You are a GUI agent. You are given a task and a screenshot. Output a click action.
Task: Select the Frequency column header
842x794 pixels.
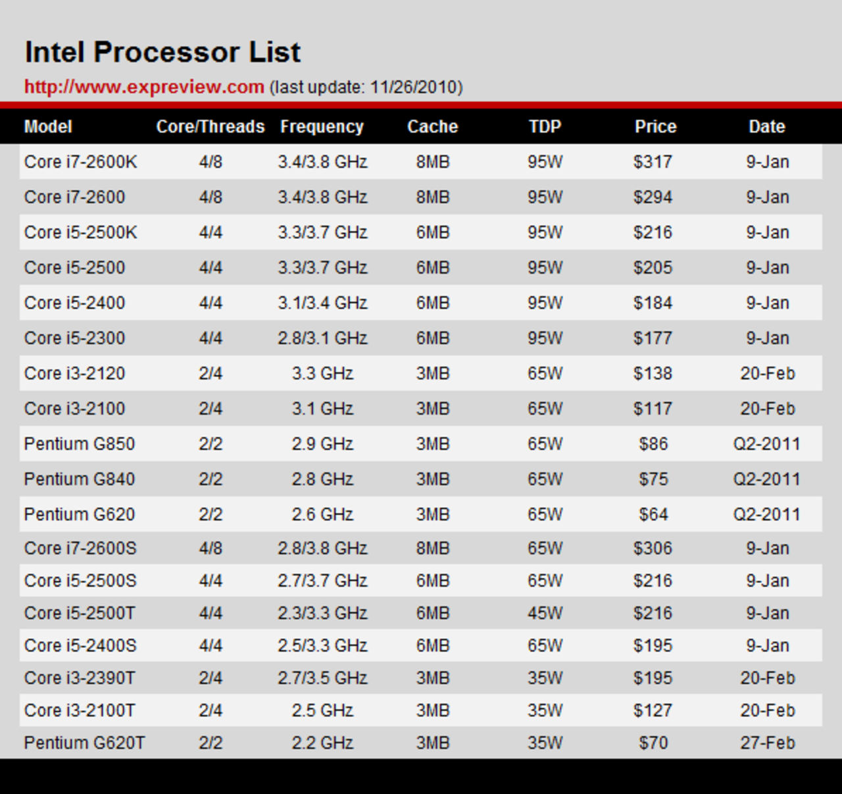[x=322, y=126]
